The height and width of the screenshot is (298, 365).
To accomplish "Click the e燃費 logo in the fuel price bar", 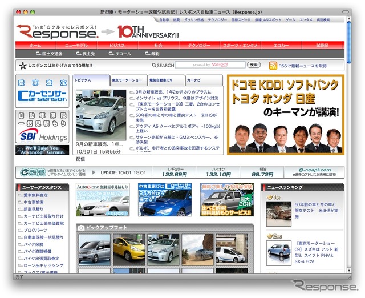I will pos(33,172).
